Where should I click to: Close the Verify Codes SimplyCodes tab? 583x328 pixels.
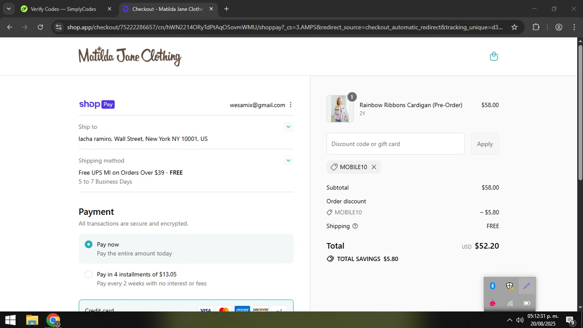tap(110, 9)
